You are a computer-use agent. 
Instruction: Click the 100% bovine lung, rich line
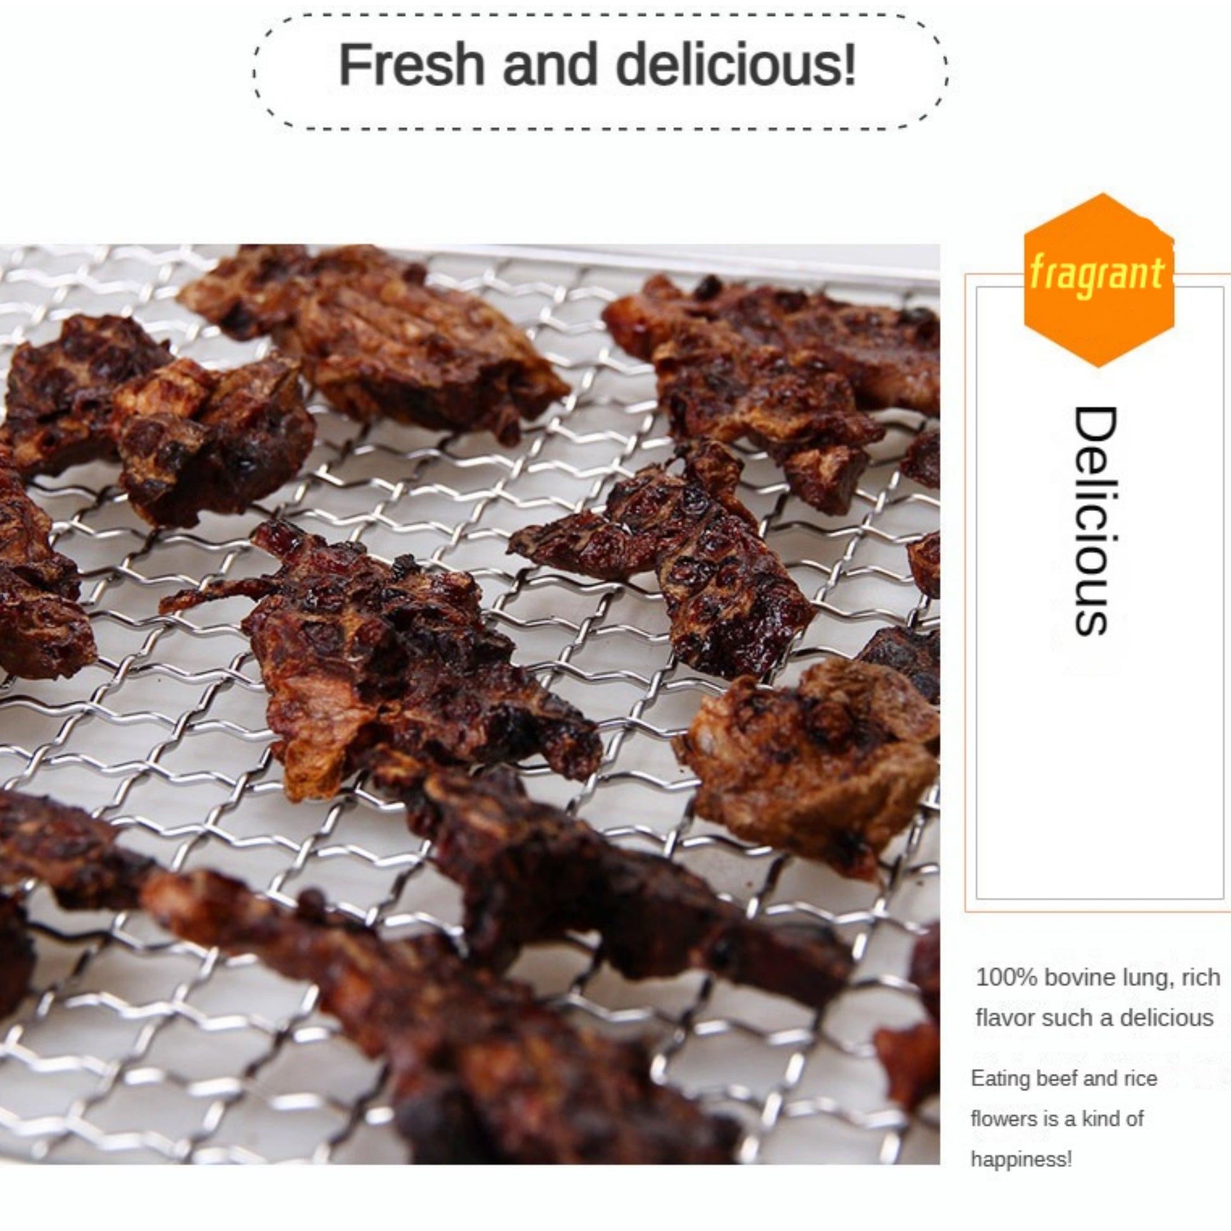pos(1098,977)
